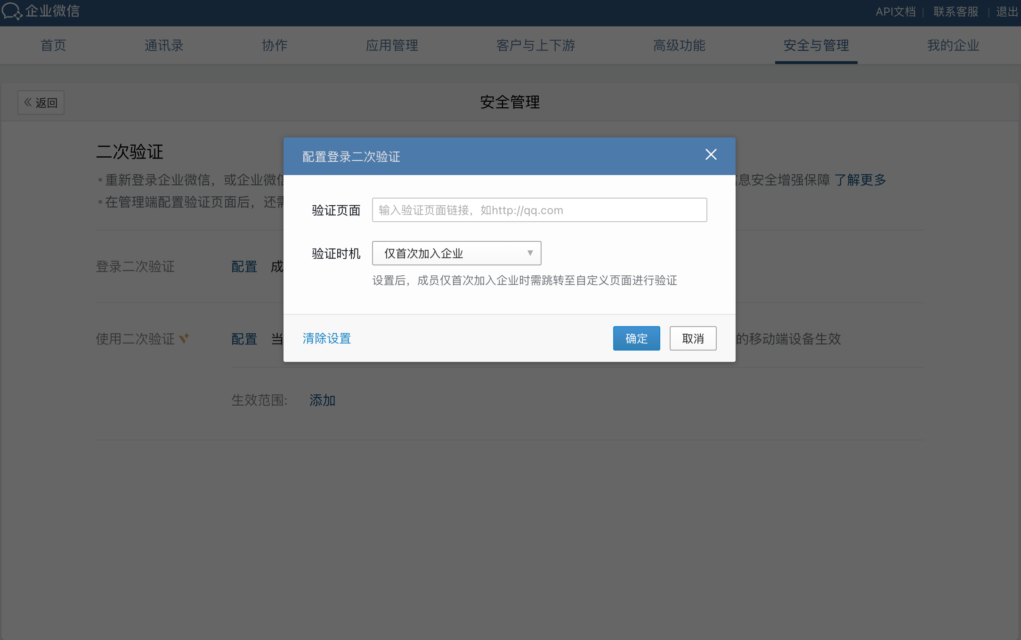Close the 配置登录二次验证 dialog with X
1021x640 pixels.
click(711, 155)
